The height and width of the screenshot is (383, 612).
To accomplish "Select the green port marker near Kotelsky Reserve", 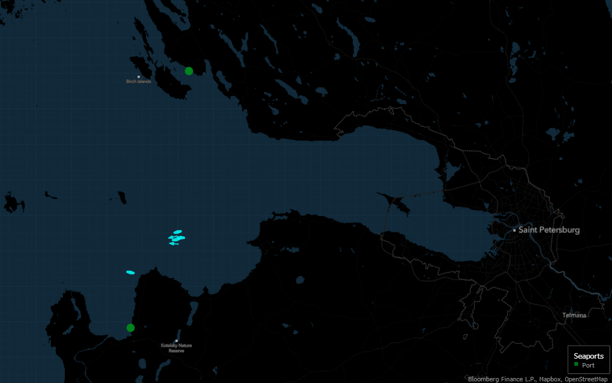I will coord(131,328).
